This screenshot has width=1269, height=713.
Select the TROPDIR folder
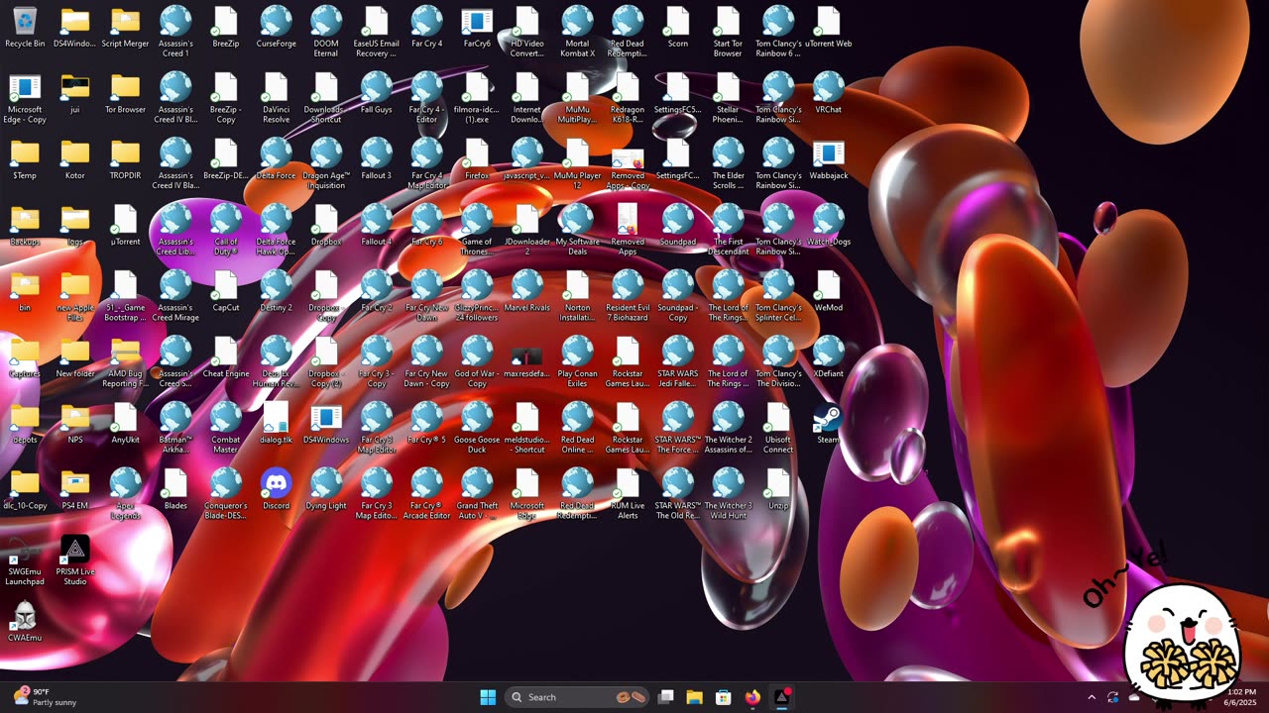[x=125, y=160]
